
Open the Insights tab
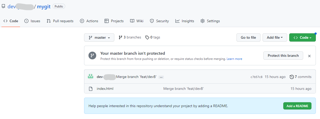pos(185,21)
